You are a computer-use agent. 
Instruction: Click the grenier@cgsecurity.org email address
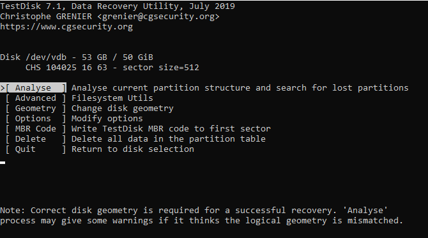[x=158, y=17]
